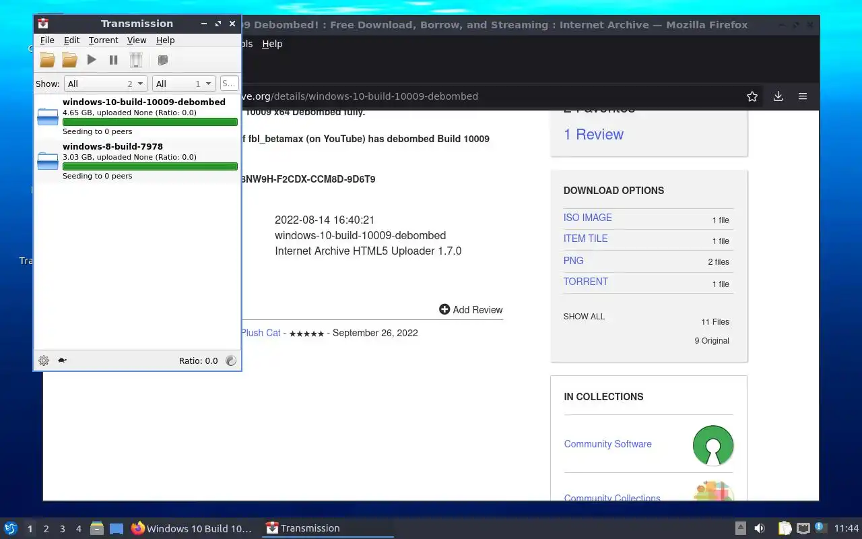Click the statistics mode icon beside Ratio: 0.0
This screenshot has height=539, width=862.
(x=231, y=360)
